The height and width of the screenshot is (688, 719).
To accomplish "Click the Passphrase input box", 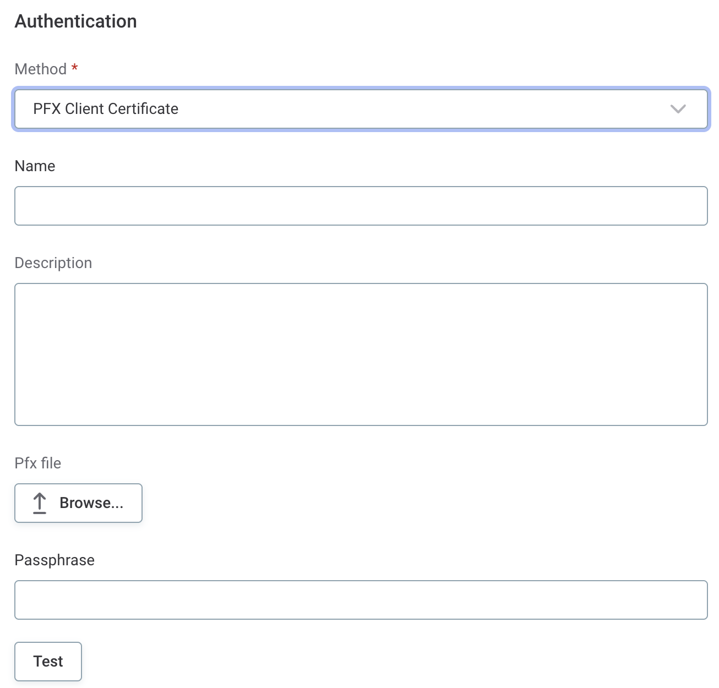I will pos(361,600).
